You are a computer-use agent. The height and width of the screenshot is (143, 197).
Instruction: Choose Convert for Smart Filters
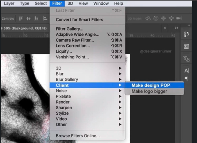tap(79, 20)
